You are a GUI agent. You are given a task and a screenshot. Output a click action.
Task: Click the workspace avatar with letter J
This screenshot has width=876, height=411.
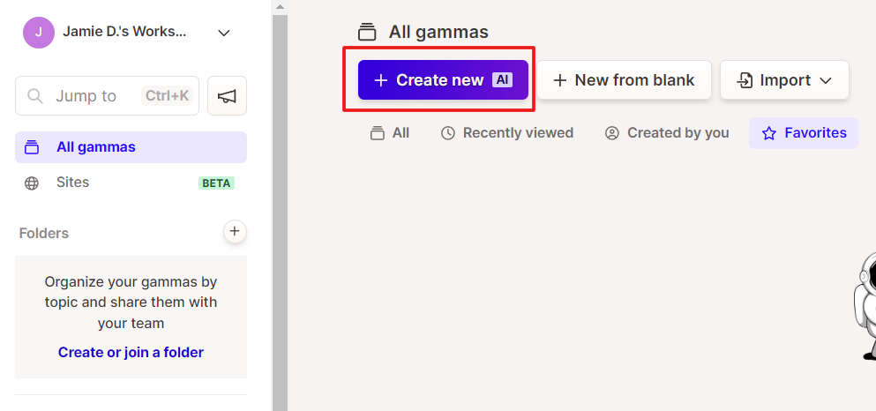point(39,33)
